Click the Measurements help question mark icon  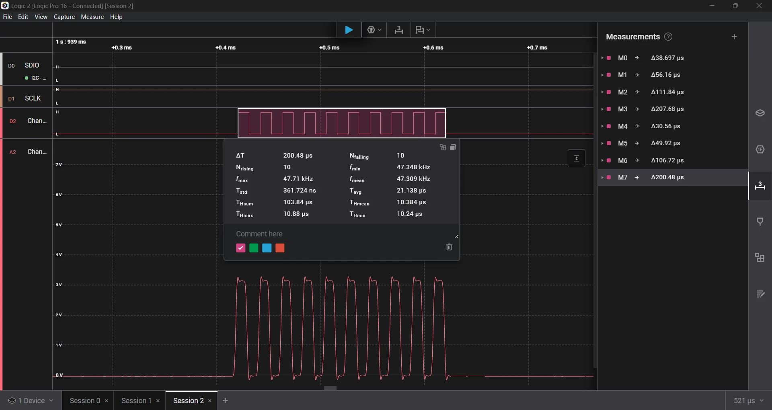(668, 37)
